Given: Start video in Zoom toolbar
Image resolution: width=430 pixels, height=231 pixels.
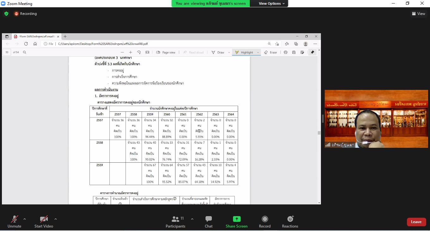Looking at the screenshot, I should click(x=44, y=222).
